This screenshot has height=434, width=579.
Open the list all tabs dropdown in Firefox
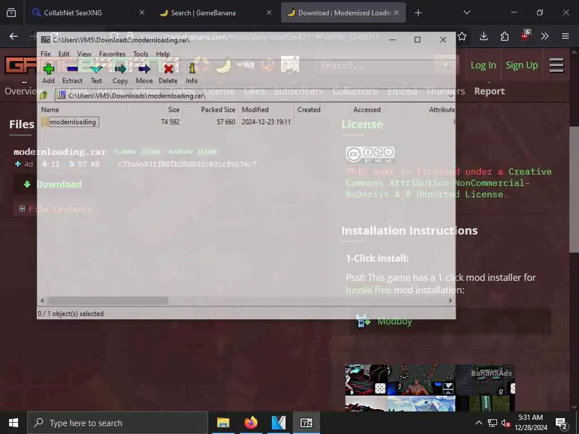tap(466, 12)
